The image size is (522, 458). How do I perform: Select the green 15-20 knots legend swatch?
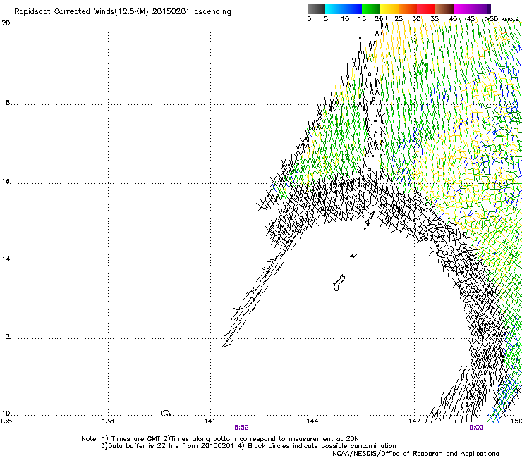[371, 8]
